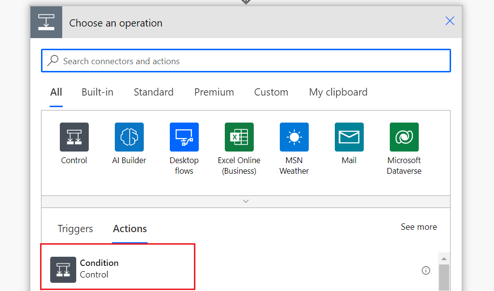Image resolution: width=494 pixels, height=291 pixels.
Task: Select the Control connector icon
Action: click(x=74, y=137)
